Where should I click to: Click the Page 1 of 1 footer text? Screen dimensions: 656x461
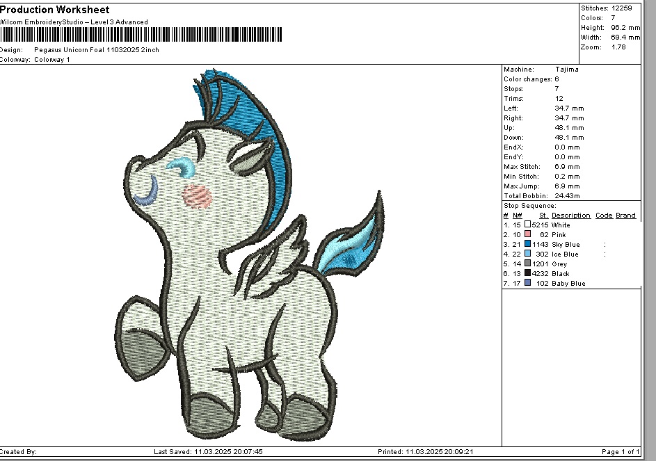point(621,452)
